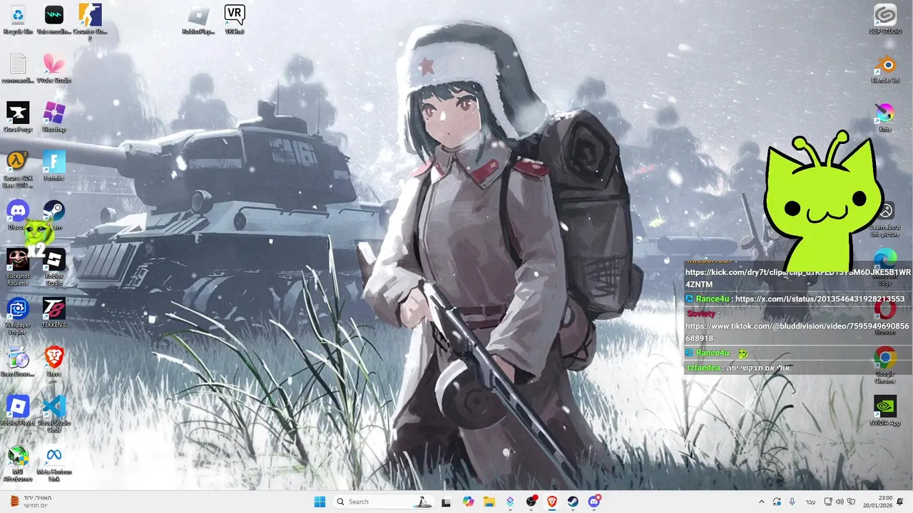Launch Google Chrome desktop shortcut
The height and width of the screenshot is (513, 913).
tap(885, 366)
